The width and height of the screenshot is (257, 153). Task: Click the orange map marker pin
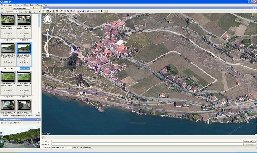(79, 48)
